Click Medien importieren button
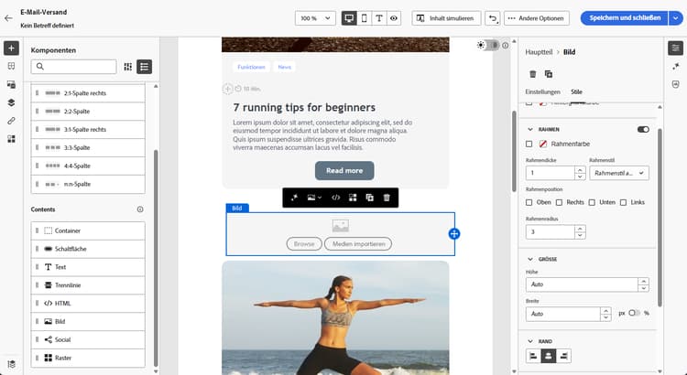 tap(358, 244)
